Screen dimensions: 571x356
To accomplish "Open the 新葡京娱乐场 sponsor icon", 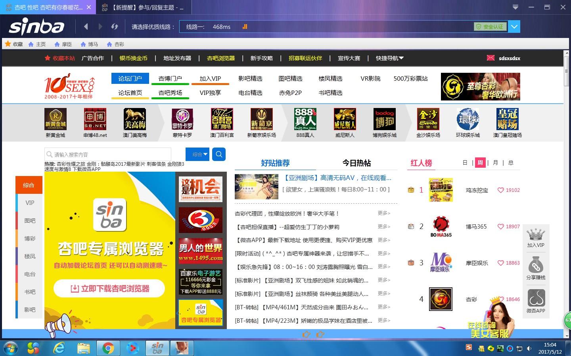I will coord(262,119).
